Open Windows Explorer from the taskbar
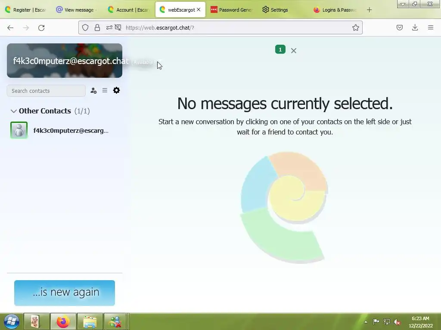This screenshot has height=330, width=441. (90, 321)
